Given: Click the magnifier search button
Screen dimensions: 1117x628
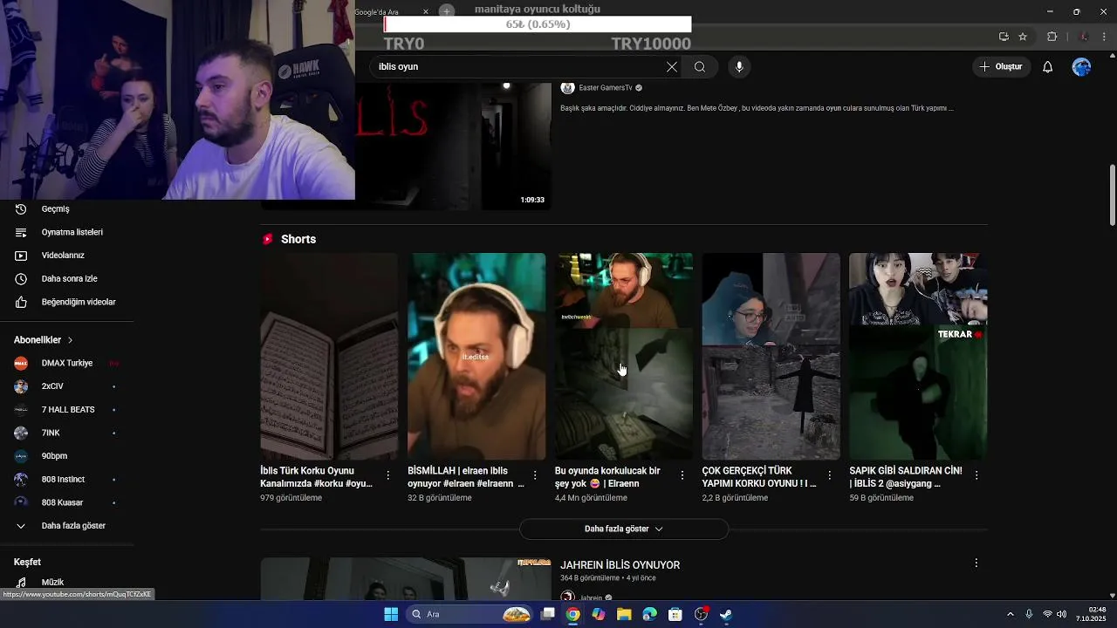Looking at the screenshot, I should (x=700, y=67).
